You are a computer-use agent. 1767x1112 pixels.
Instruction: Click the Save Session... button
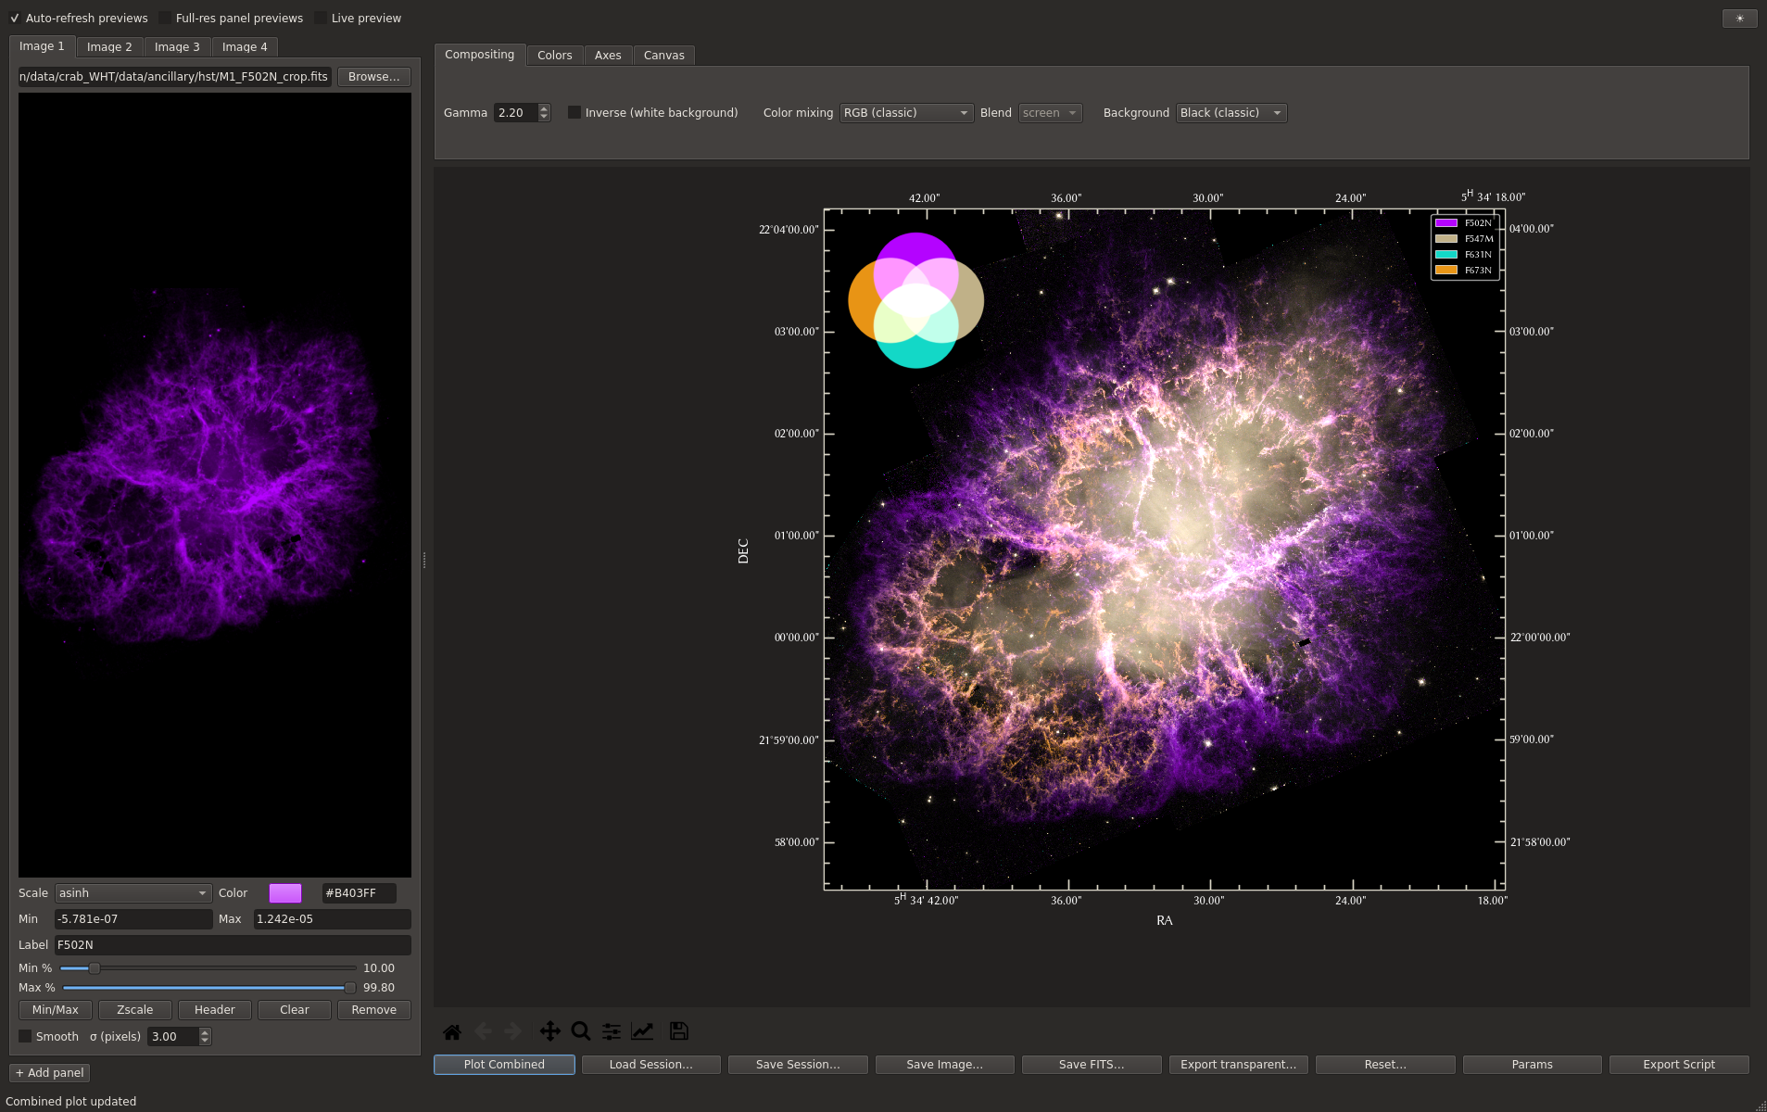pyautogui.click(x=798, y=1065)
